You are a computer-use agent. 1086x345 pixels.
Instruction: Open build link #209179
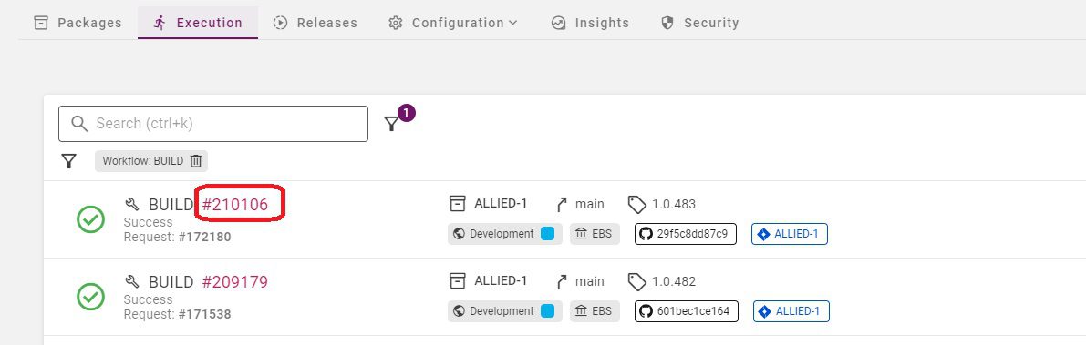tap(234, 282)
